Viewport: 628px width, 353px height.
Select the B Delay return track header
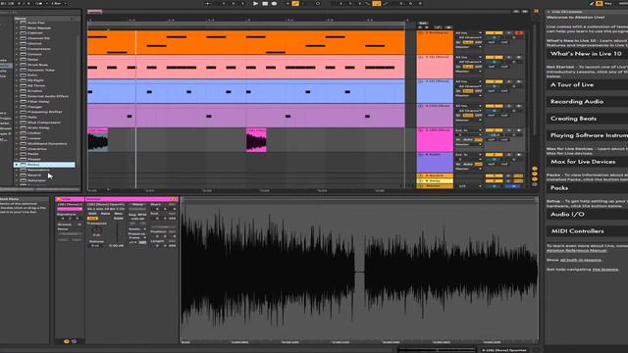point(435,180)
